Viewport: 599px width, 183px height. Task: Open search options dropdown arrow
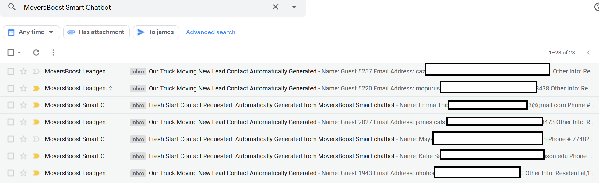(294, 7)
